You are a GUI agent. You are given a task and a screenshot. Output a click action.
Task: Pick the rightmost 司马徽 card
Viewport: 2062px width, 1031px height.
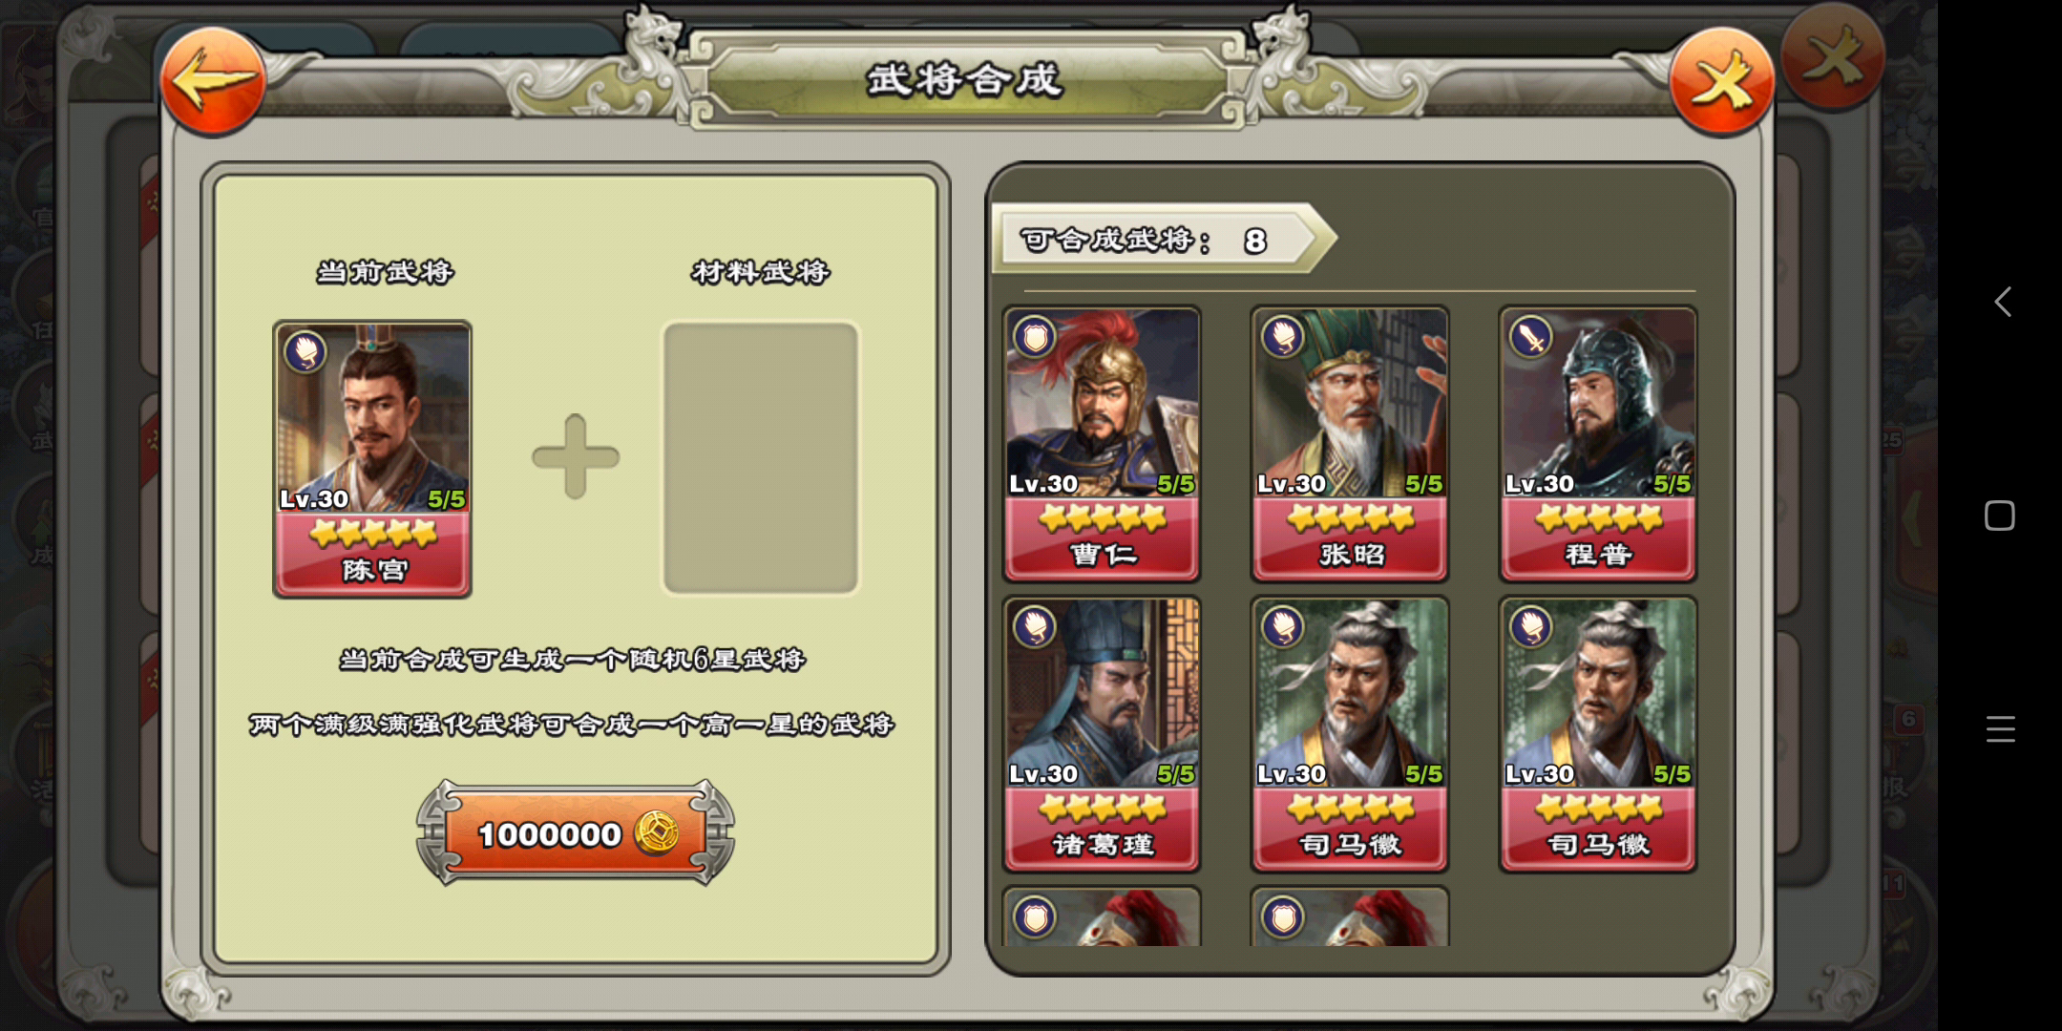[1598, 734]
